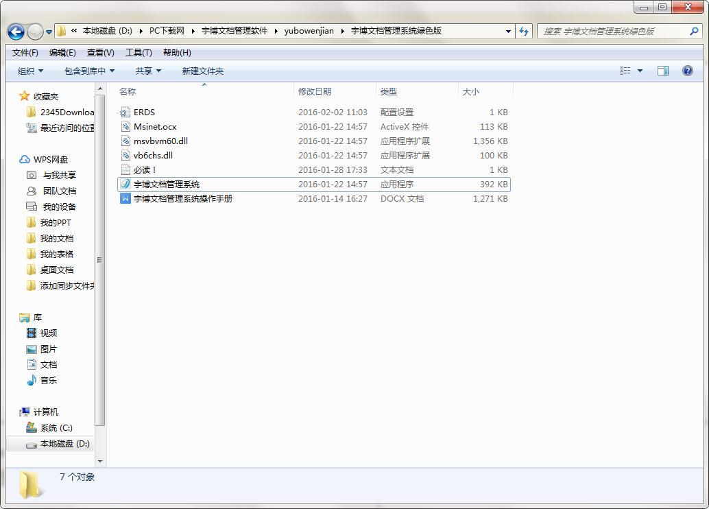
Task: Toggle the preview pane icon
Action: 662,71
